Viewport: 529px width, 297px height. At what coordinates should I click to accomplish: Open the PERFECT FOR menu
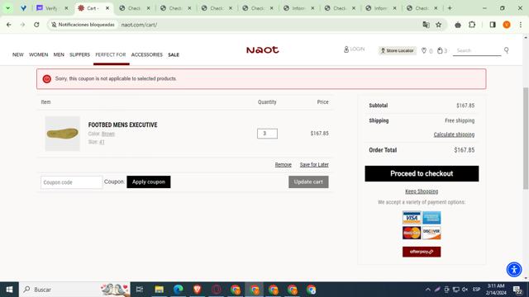[110, 54]
